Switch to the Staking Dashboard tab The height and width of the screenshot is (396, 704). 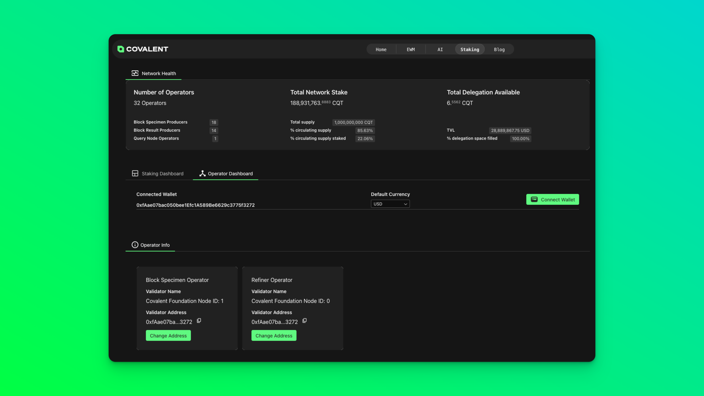click(x=162, y=174)
